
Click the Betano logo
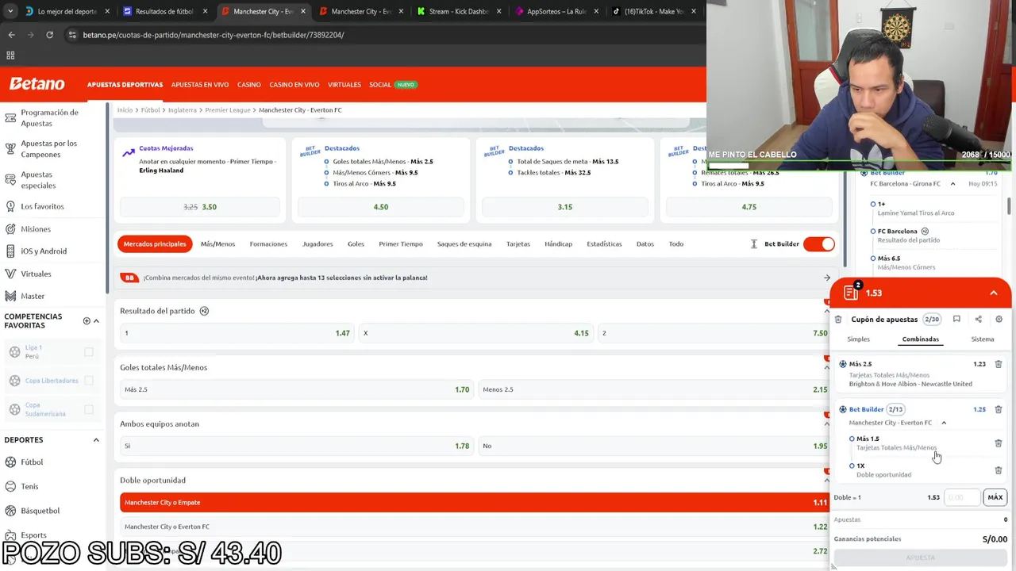pos(37,84)
